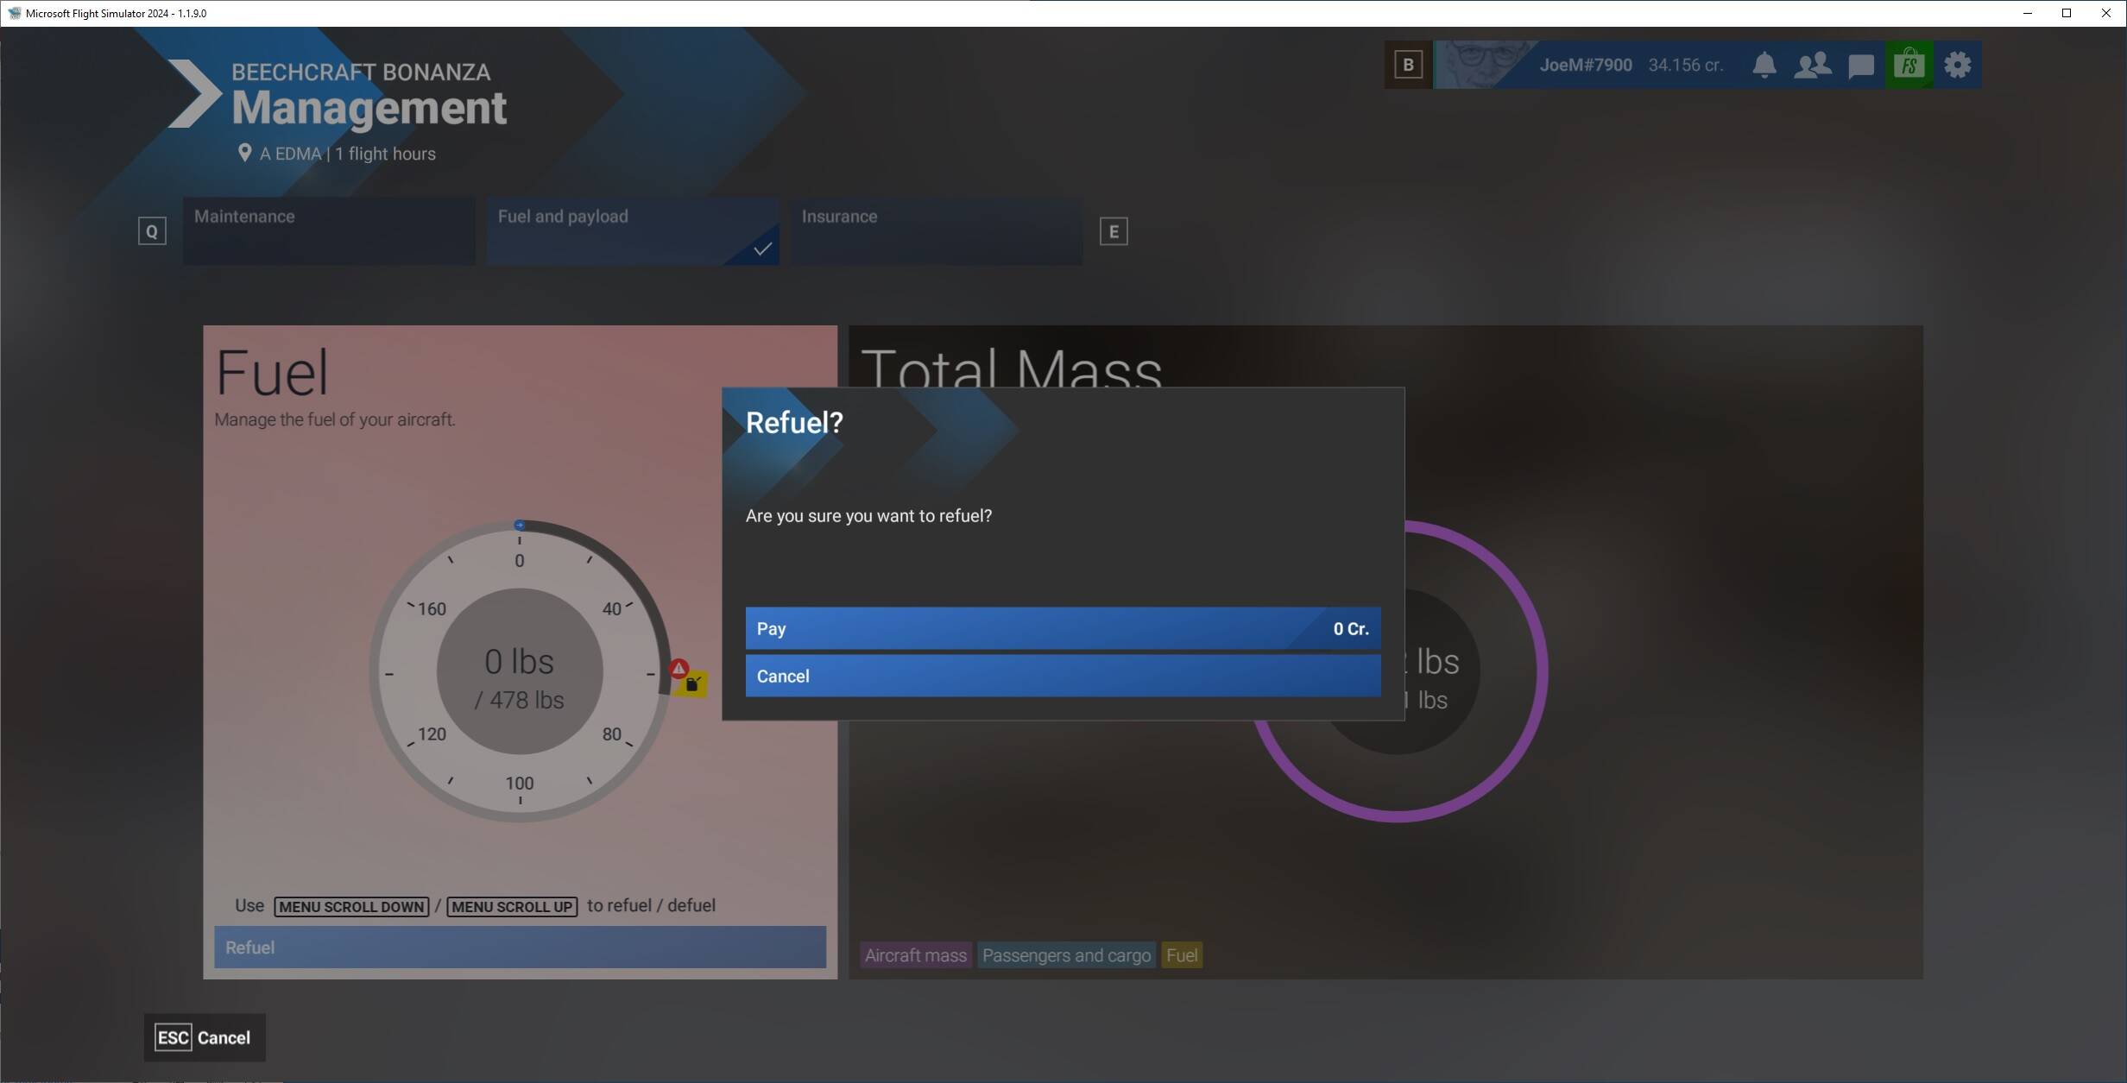Click the yellow fuel can icon
2127x1083 pixels.
692,684
